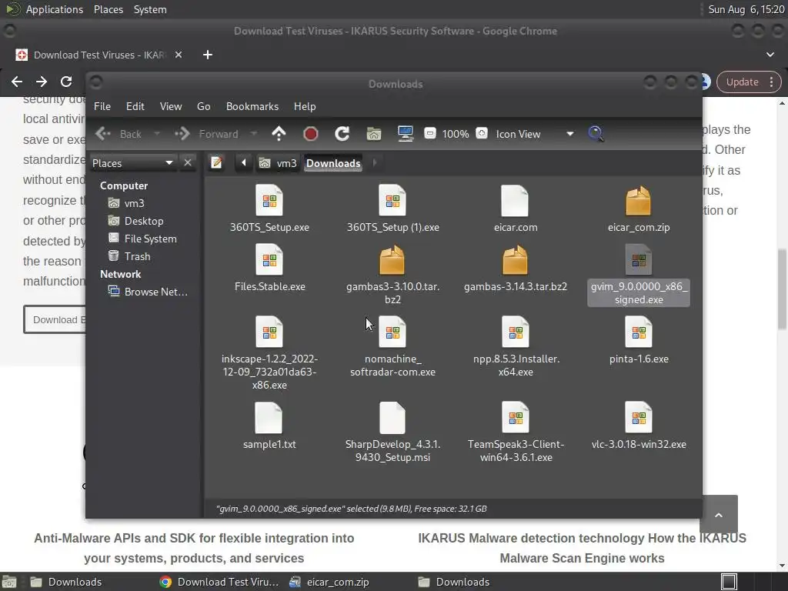Screen dimensions: 788x591
Task: Reload the folder with the refresh icon
Action: [342, 134]
